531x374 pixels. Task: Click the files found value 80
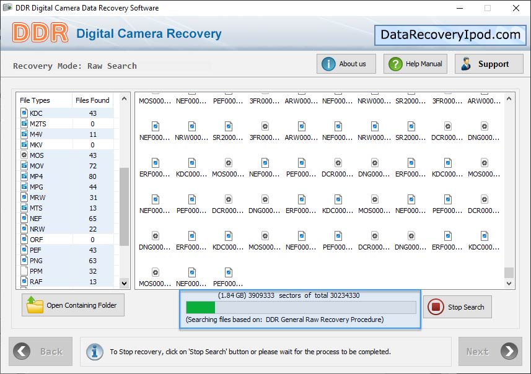coord(93,176)
